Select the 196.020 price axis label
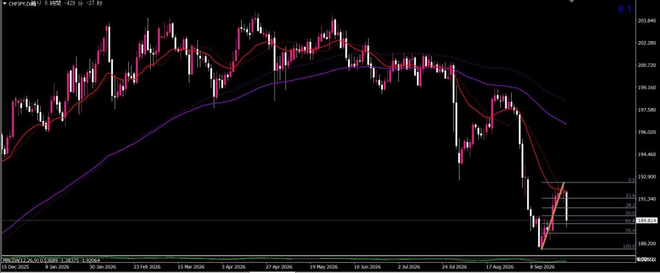 [647, 132]
